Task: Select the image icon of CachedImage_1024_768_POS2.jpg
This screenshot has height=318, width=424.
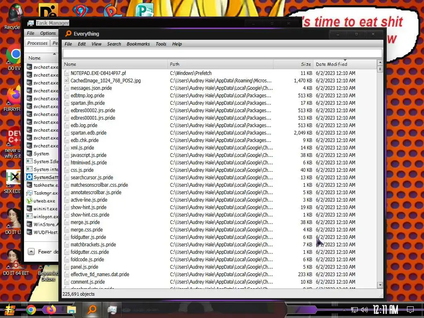Action: pyautogui.click(x=67, y=81)
